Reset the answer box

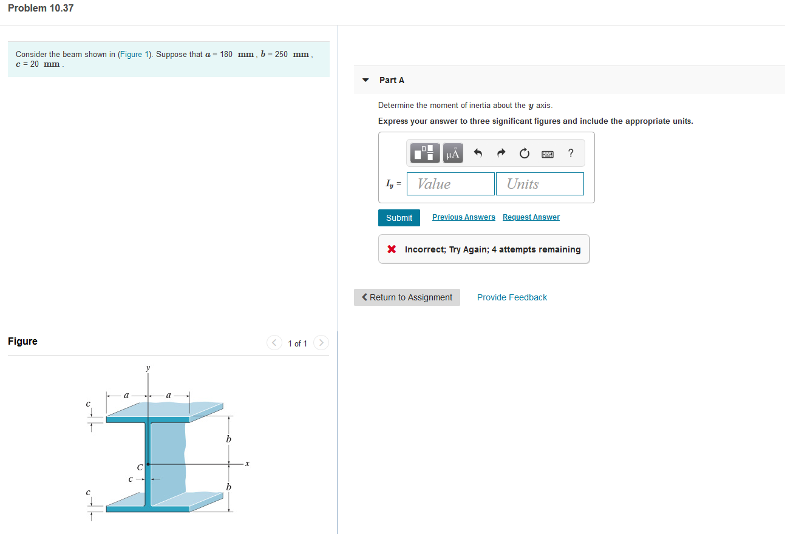click(x=524, y=154)
